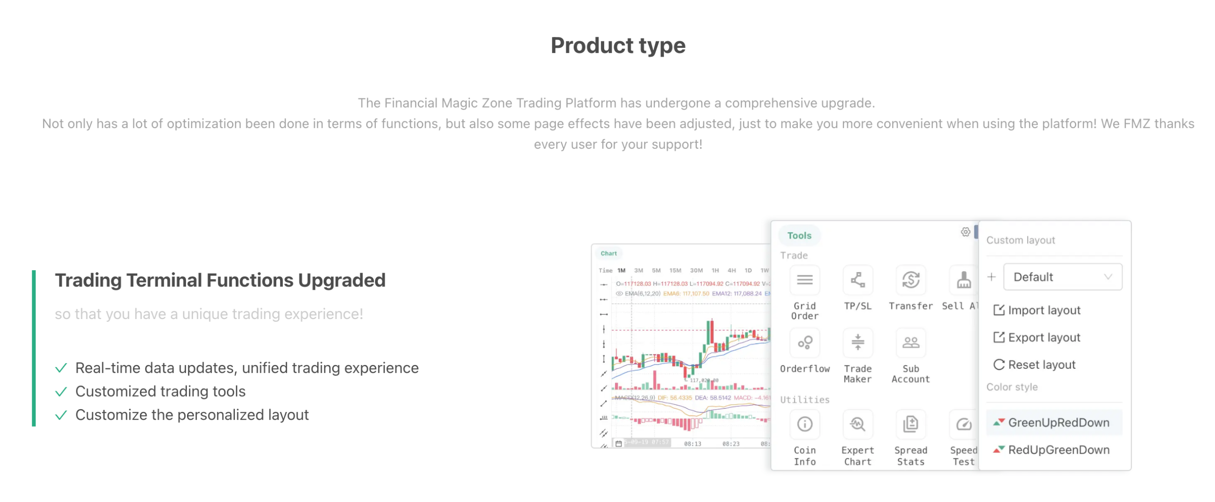Expand the Default layout dropdown

(1062, 277)
